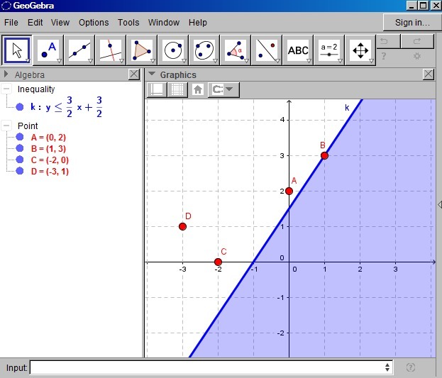This screenshot has width=442, height=378.
Task: Open the point capturing dropdown
Action: 223,90
